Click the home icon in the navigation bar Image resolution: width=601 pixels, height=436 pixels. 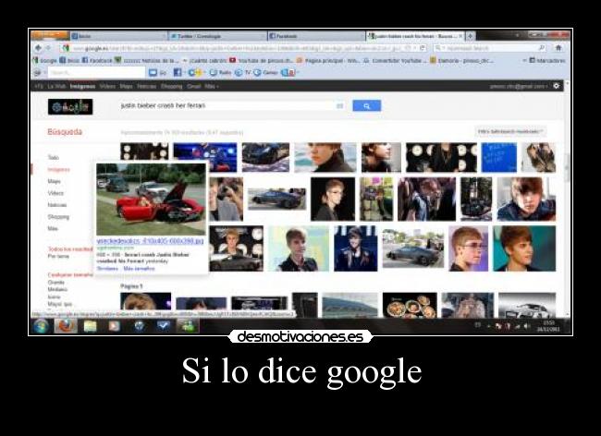558,48
